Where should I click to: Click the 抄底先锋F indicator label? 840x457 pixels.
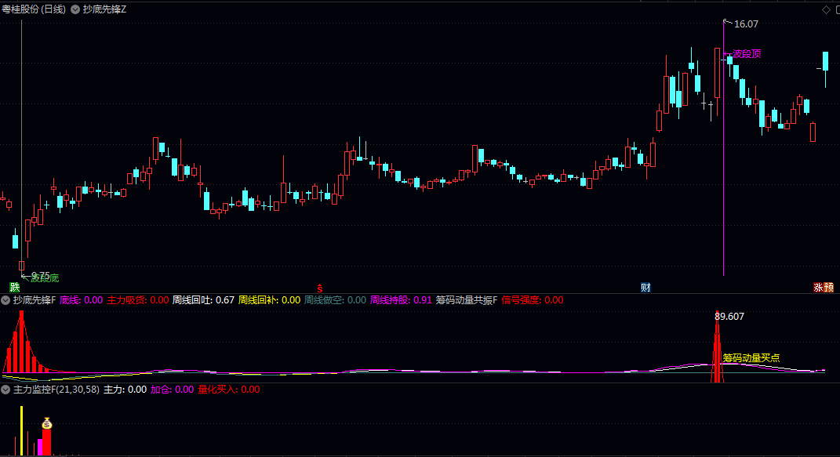point(35,300)
